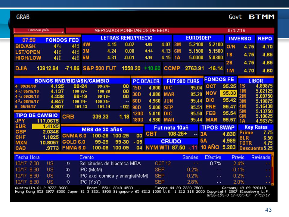The image size is (289, 217).
Task: Open the TIPOS SWAP section header
Action: pyautogui.click(x=218, y=127)
